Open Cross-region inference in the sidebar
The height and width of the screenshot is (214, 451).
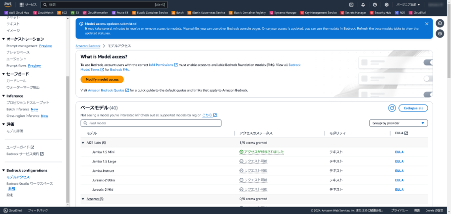[x=23, y=116]
